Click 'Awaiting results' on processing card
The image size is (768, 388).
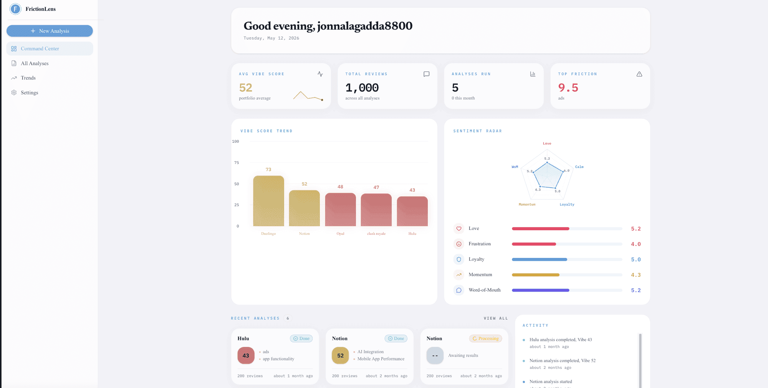(463, 355)
